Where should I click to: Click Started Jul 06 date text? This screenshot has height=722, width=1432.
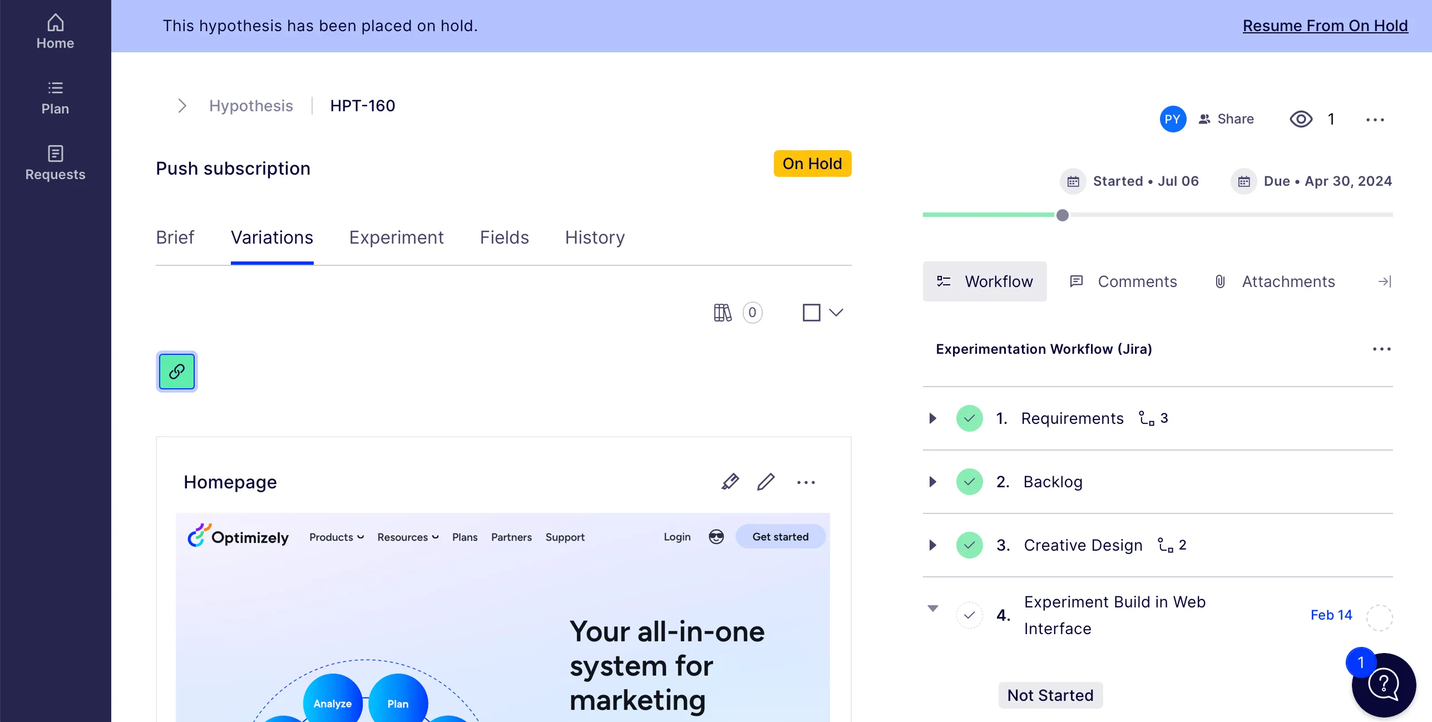[x=1145, y=181]
